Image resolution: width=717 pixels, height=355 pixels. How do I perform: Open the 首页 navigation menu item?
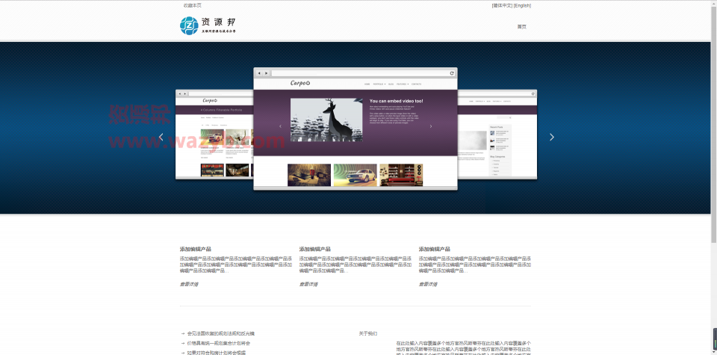(522, 27)
